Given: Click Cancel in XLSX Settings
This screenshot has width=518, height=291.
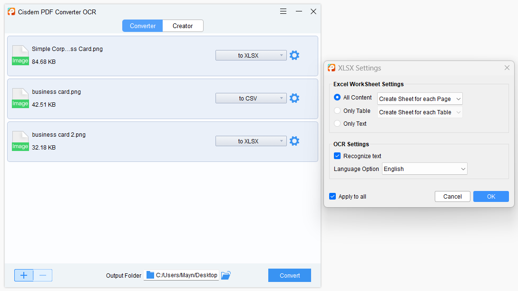Looking at the screenshot, I should 452,196.
